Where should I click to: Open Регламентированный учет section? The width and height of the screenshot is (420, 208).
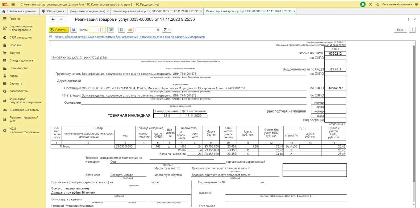pyautogui.click(x=23, y=119)
